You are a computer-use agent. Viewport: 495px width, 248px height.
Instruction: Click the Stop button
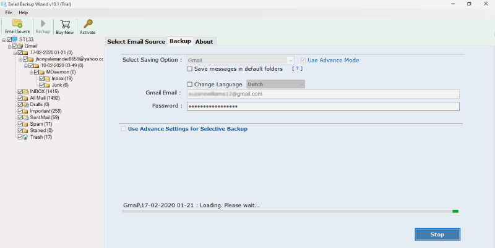tap(437, 234)
